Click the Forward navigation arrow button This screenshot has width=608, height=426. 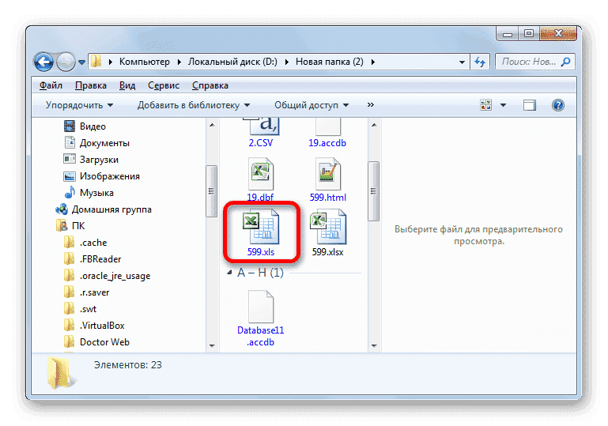coord(66,62)
